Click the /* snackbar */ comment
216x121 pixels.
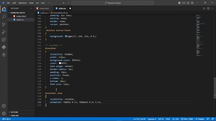pos(54,45)
